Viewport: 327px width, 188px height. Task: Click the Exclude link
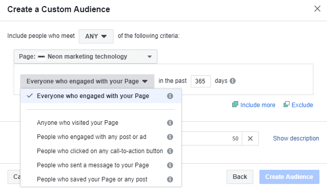(x=298, y=105)
